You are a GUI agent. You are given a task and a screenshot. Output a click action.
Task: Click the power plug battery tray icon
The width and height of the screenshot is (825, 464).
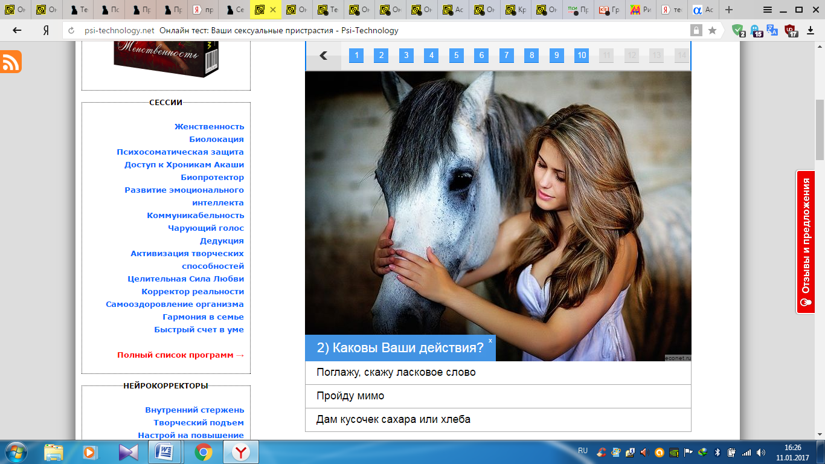point(732,452)
